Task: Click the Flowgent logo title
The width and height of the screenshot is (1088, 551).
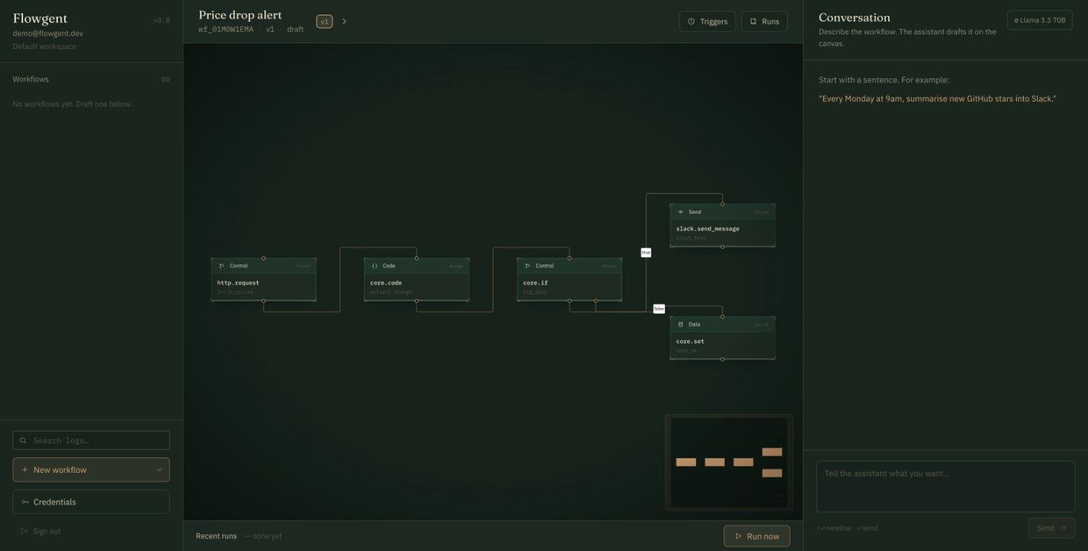Action: [x=40, y=18]
